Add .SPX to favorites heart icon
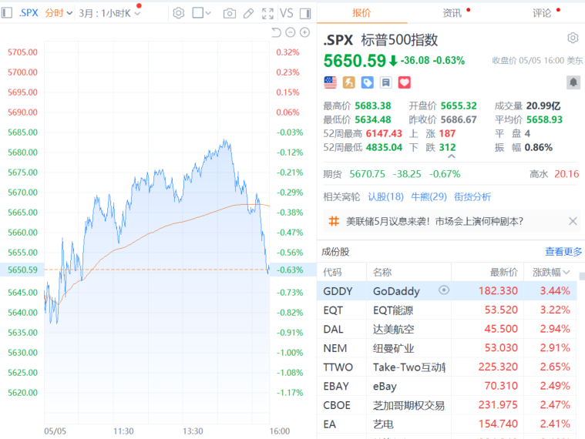This screenshot has width=585, height=439. coord(404,82)
